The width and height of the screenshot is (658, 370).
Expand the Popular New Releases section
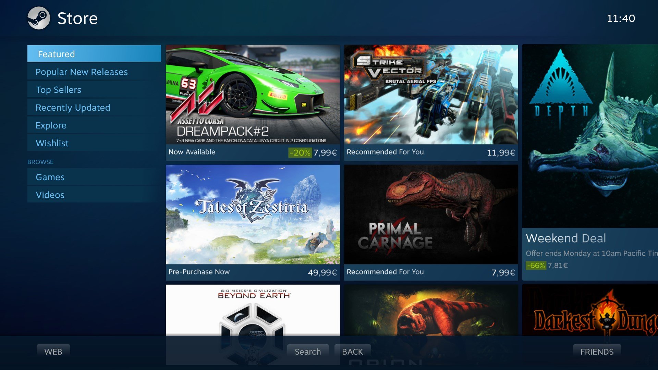click(x=82, y=72)
